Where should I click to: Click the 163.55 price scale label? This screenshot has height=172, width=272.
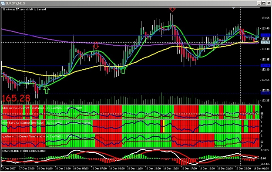point(265,18)
